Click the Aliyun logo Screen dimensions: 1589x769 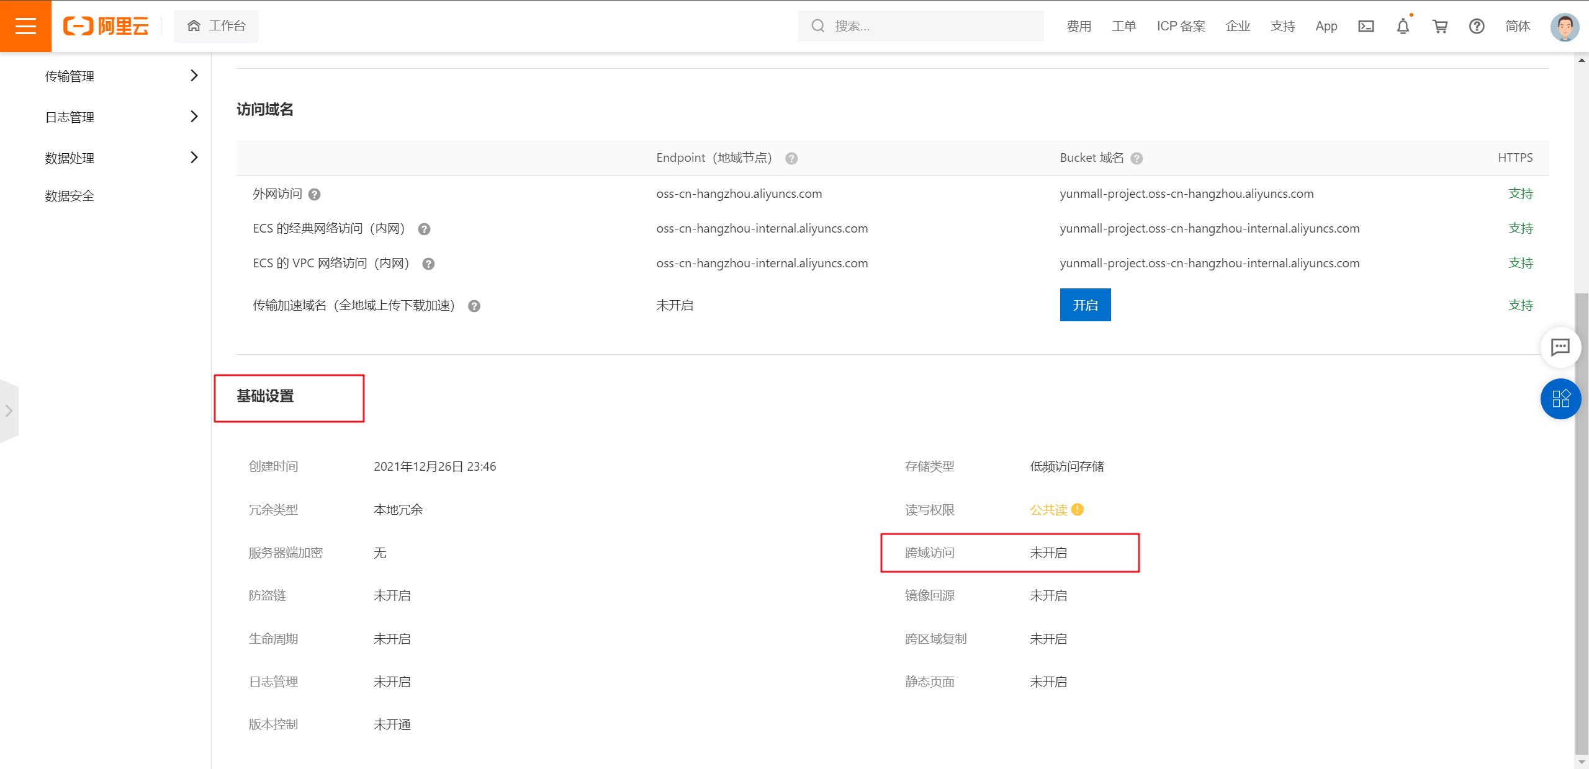[x=106, y=26]
